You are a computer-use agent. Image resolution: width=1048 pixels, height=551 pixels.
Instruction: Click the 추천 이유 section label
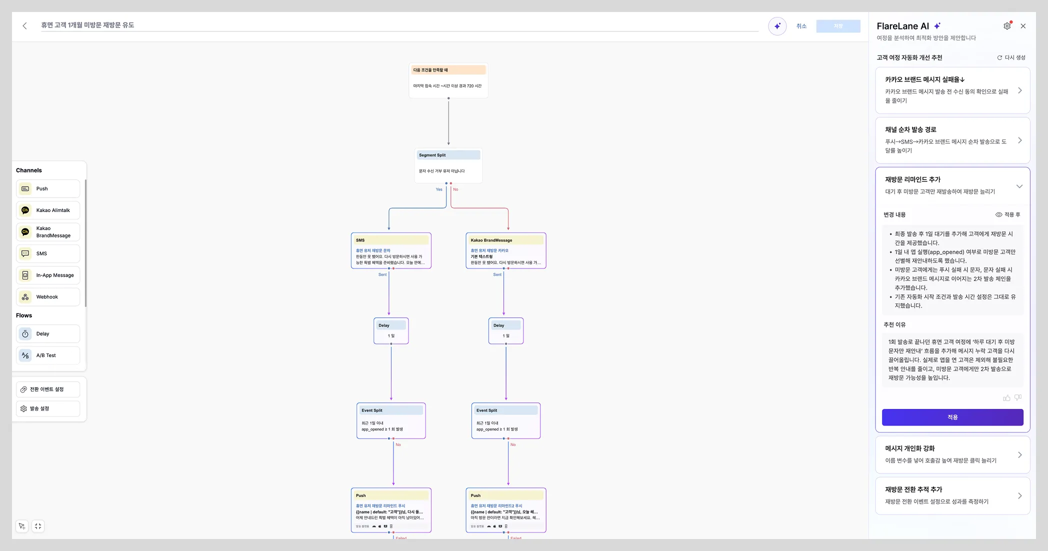(894, 324)
